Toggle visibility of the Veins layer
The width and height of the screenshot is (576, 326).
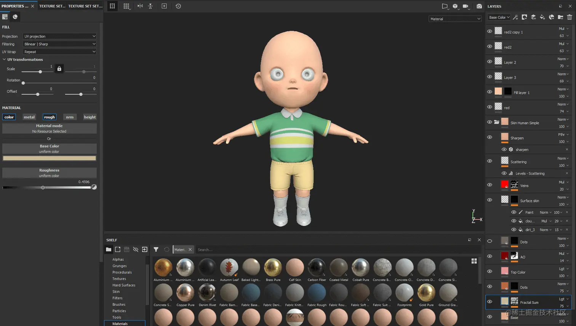point(490,185)
